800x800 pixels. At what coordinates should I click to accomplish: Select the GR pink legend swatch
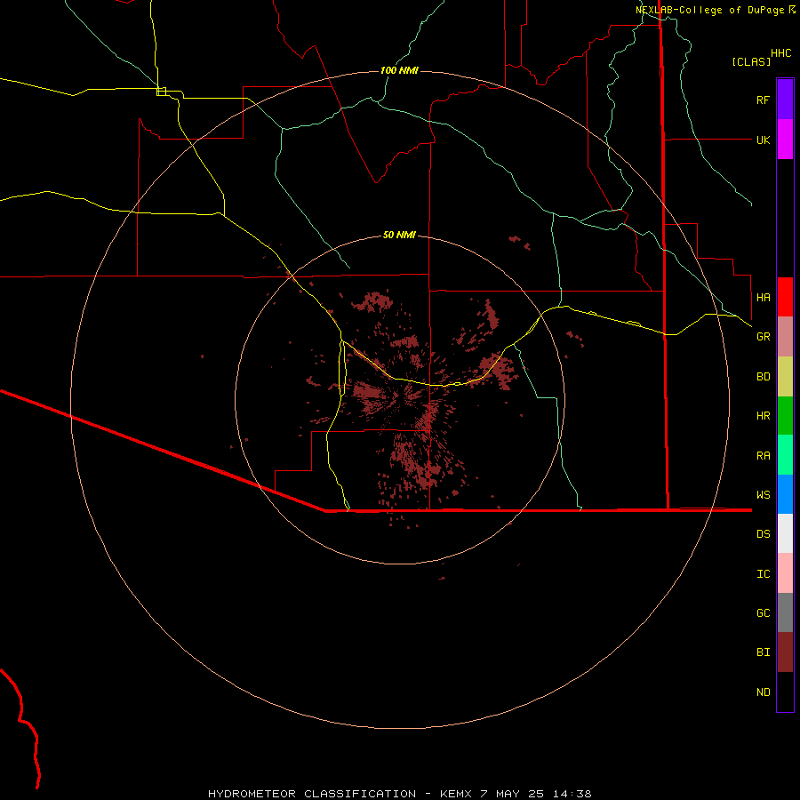pyautogui.click(x=785, y=337)
